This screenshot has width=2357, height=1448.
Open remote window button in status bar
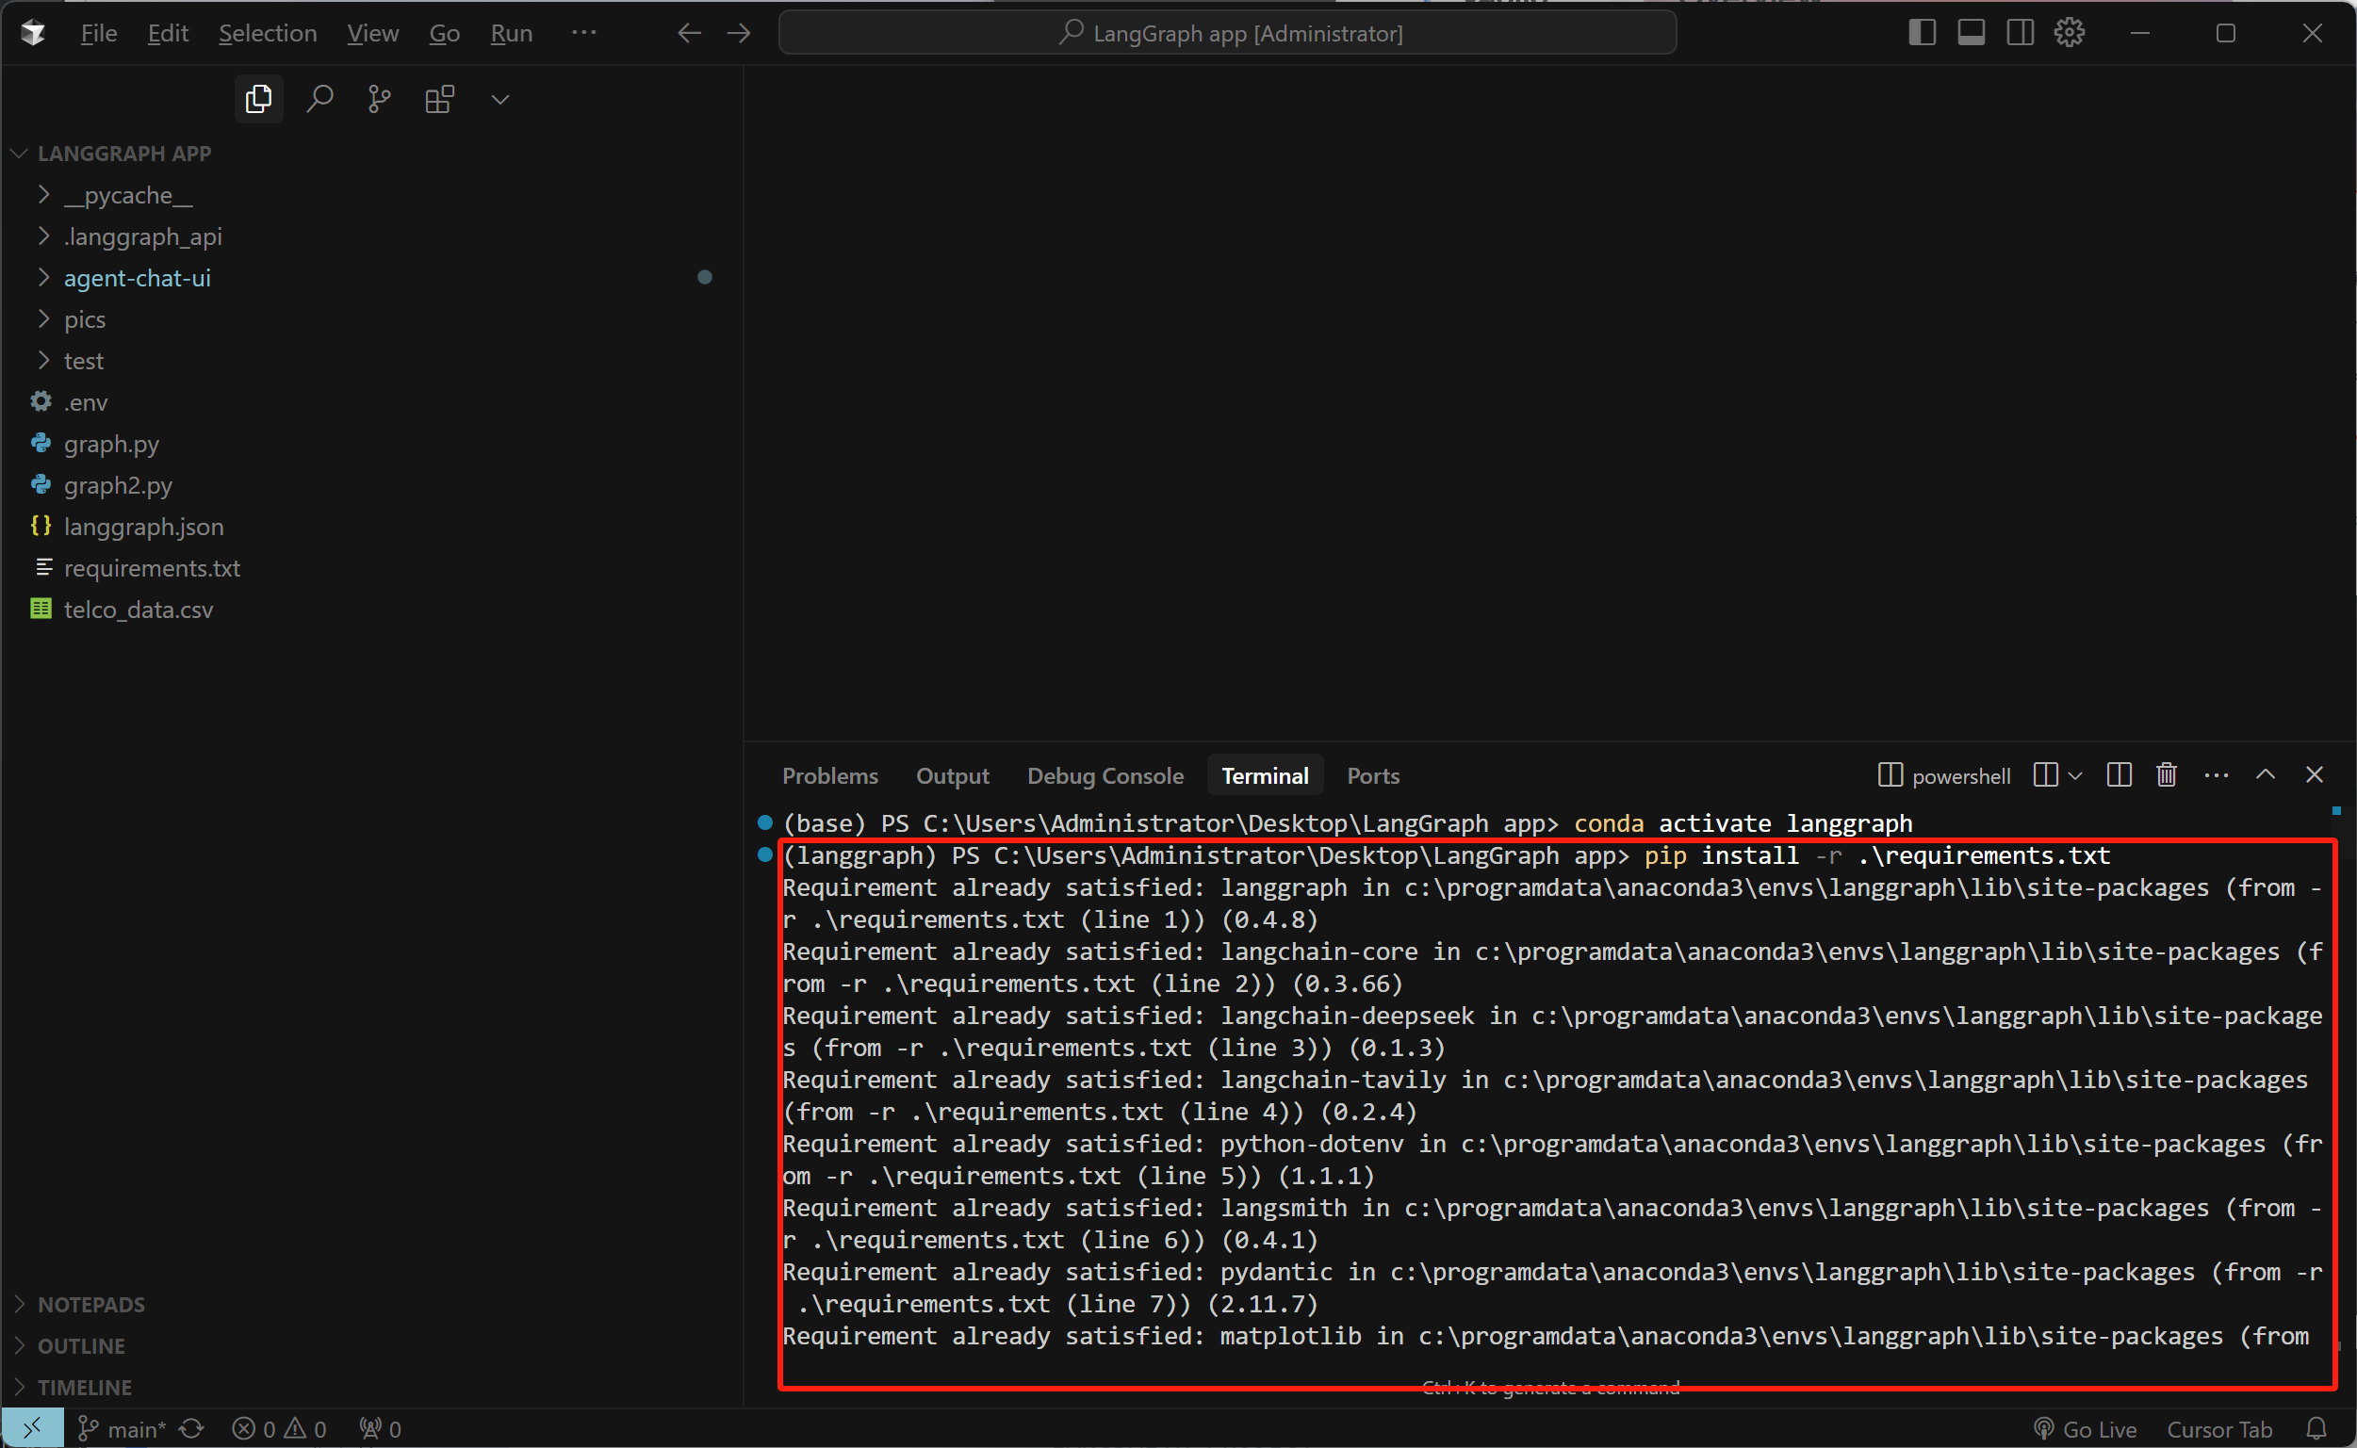(x=33, y=1428)
